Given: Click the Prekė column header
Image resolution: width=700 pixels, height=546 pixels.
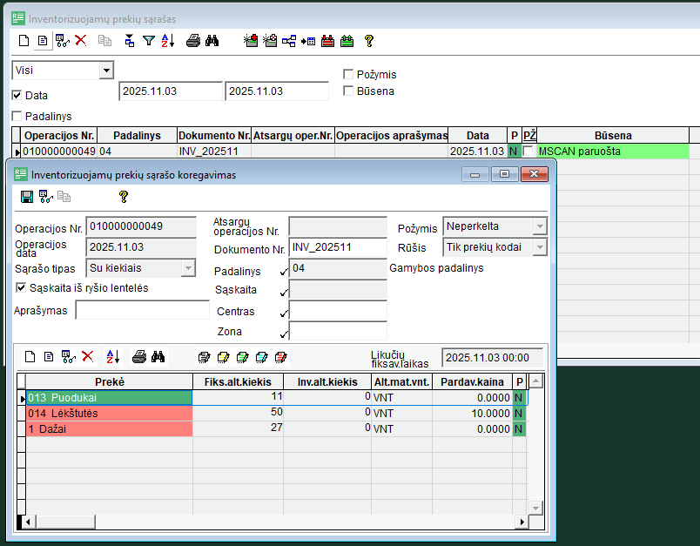Looking at the screenshot, I should [x=109, y=381].
